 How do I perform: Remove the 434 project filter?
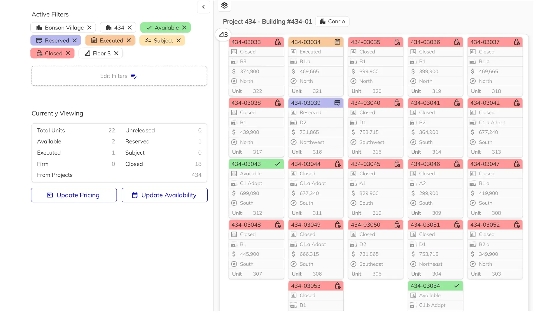click(x=130, y=28)
